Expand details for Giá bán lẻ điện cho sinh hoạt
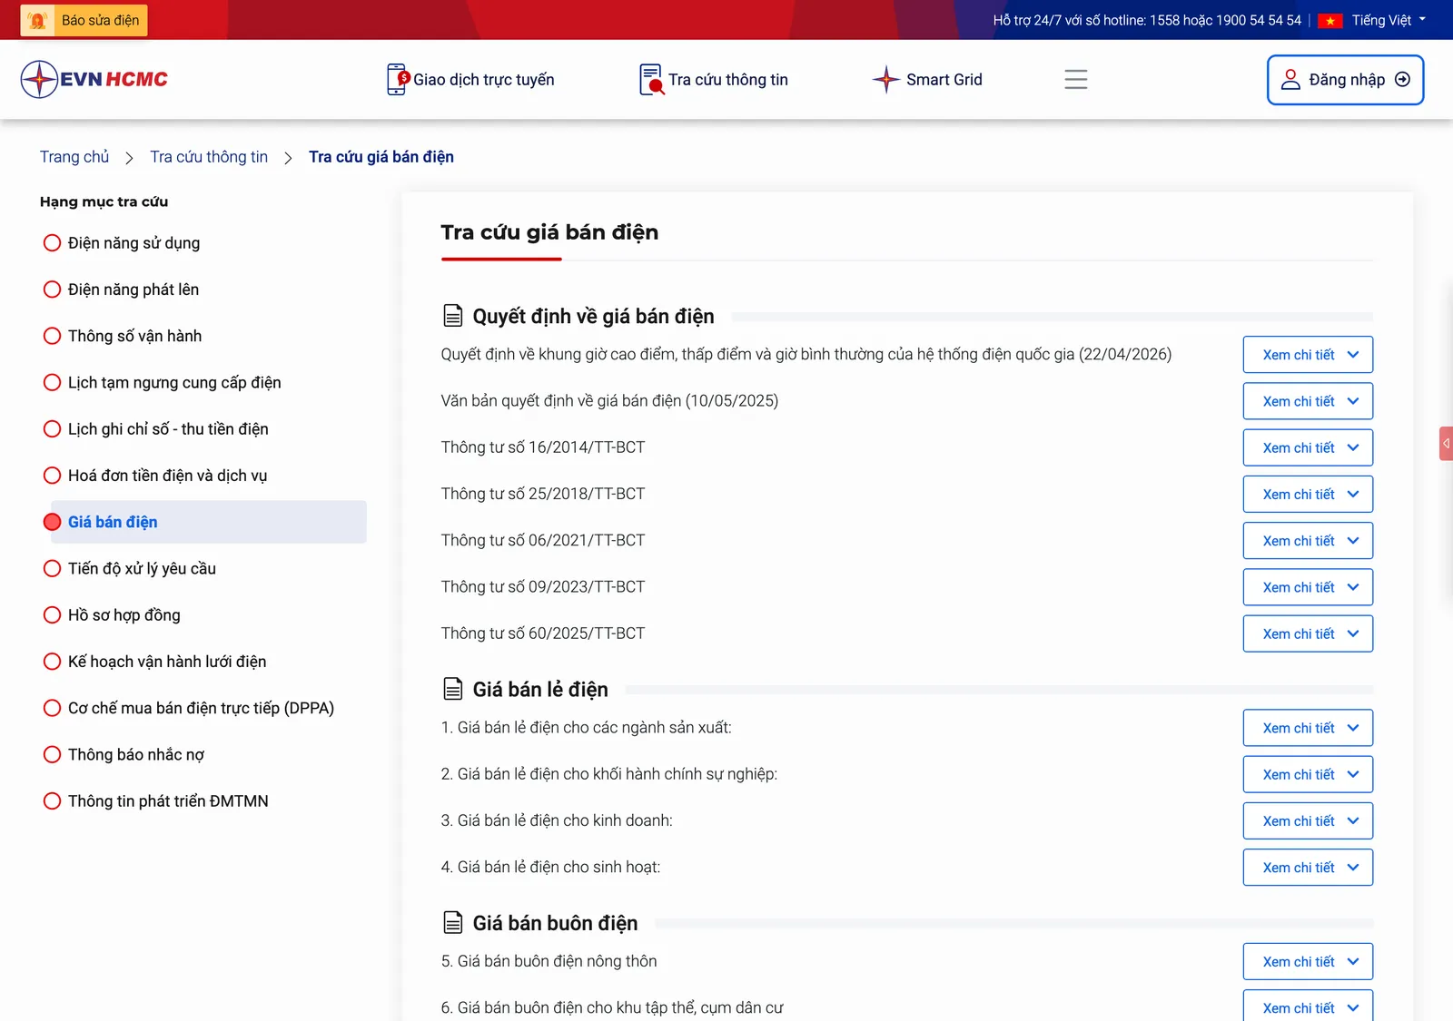 coord(1308,867)
